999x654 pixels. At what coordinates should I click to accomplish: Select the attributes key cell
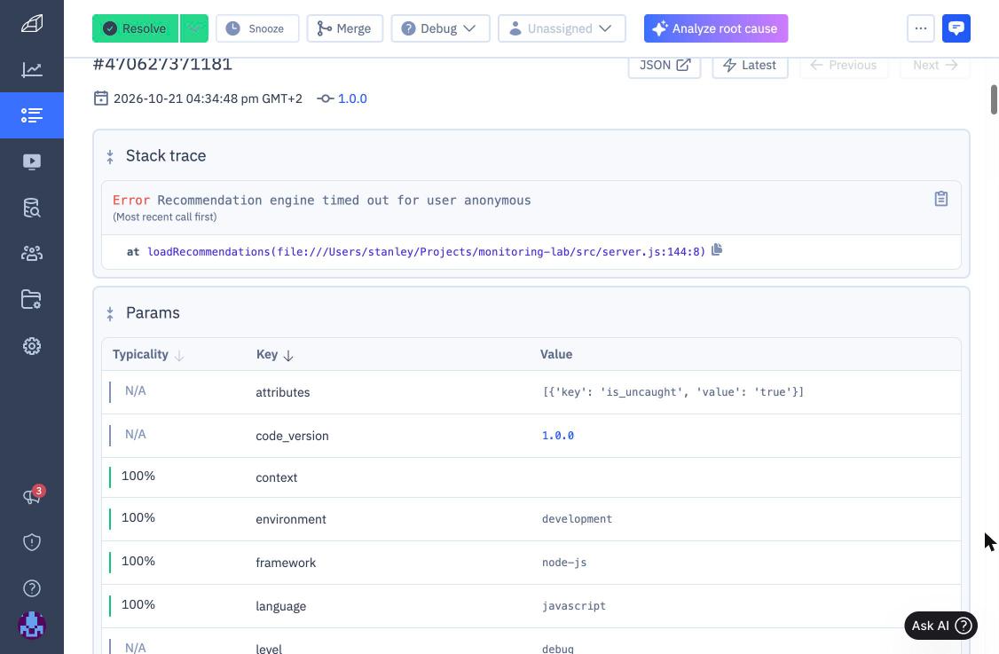tap(283, 392)
